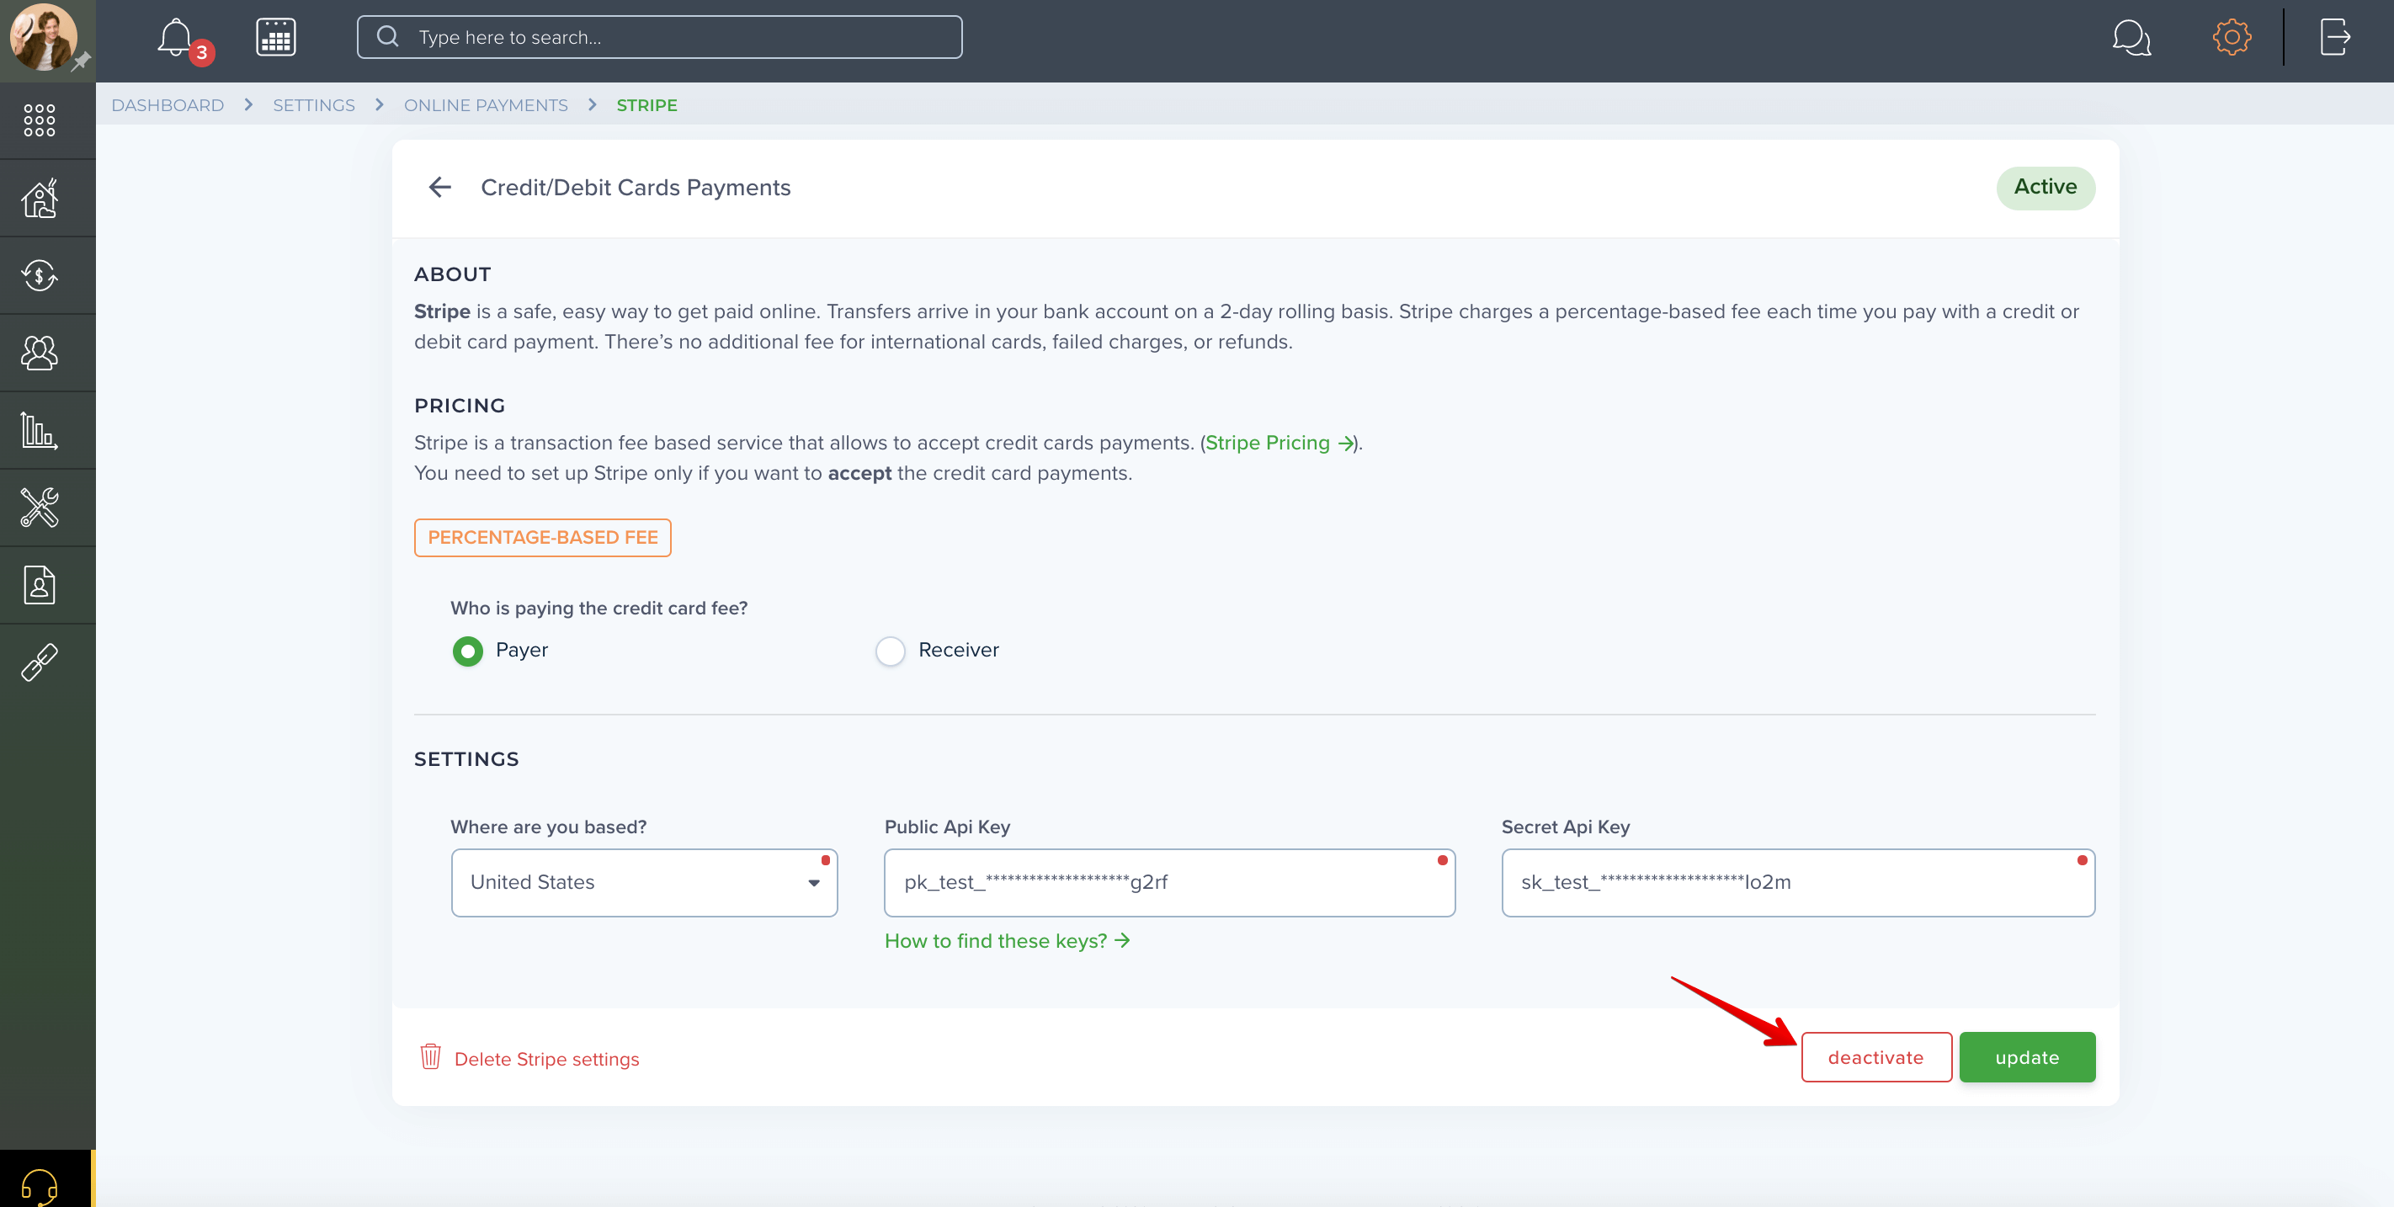Click 'Who is paying the credit card fee?'
The height and width of the screenshot is (1207, 2394).
click(x=599, y=609)
